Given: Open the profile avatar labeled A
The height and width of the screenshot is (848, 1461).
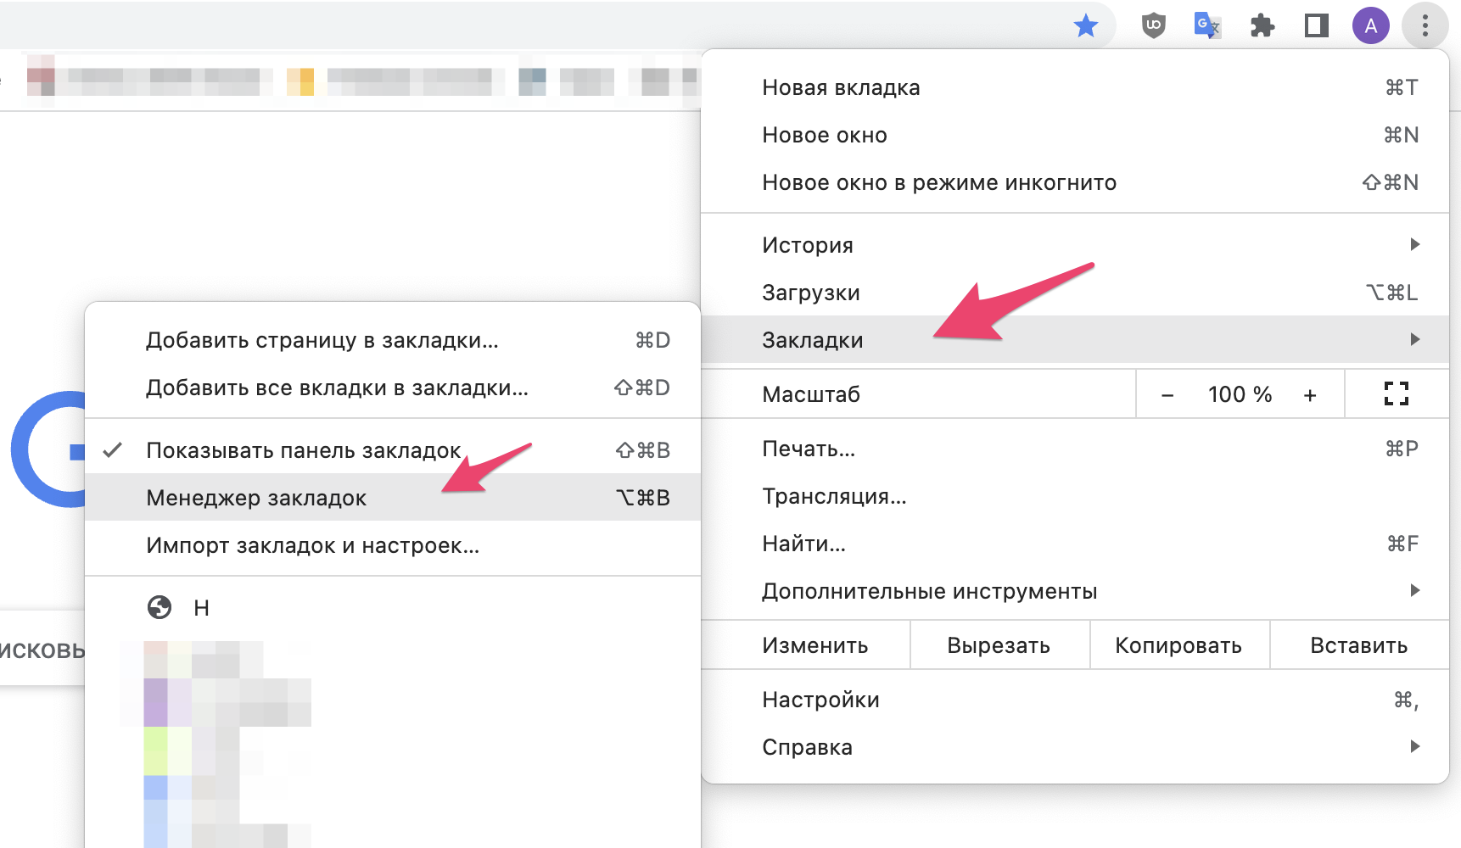Looking at the screenshot, I should 1370,26.
